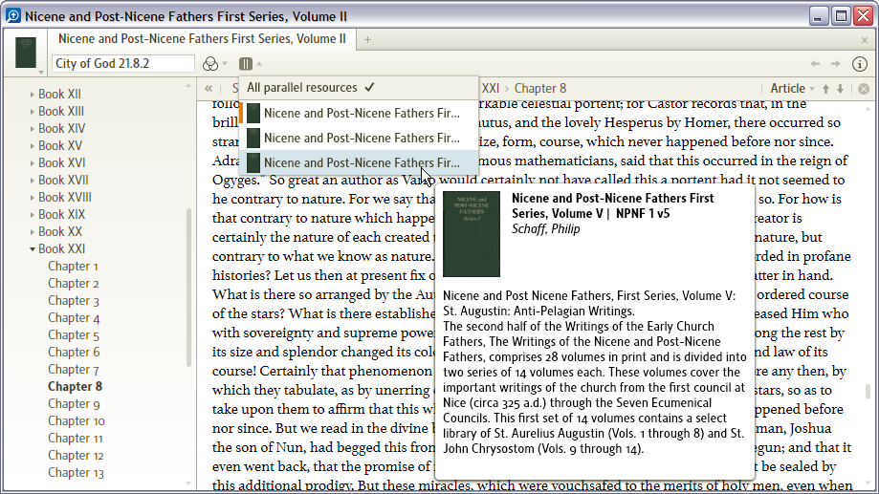Open Chapter 7 in the contents

coord(74,370)
